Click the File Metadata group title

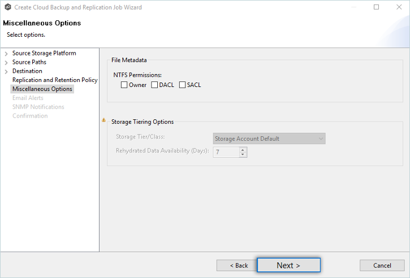[x=129, y=60]
